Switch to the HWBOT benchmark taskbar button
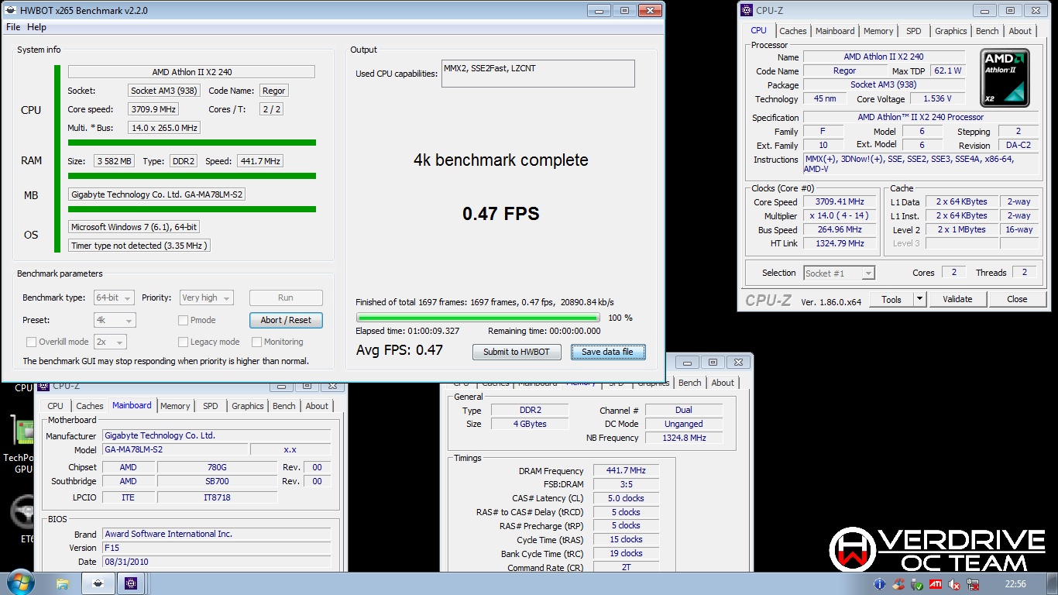1058x595 pixels. (x=98, y=584)
